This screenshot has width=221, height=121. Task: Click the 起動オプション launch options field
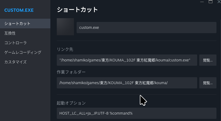(136, 113)
